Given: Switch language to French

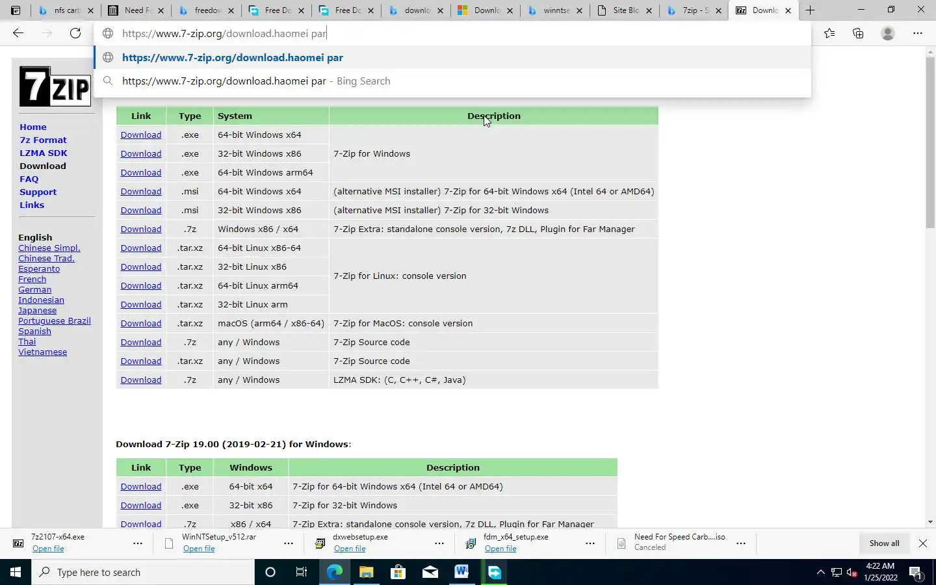Looking at the screenshot, I should click(x=32, y=279).
